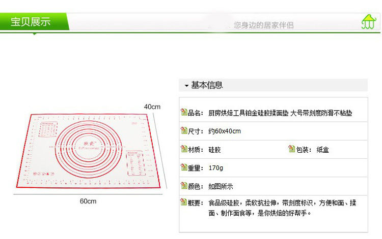Click the 纸盒 packaging value

[x=322, y=150]
